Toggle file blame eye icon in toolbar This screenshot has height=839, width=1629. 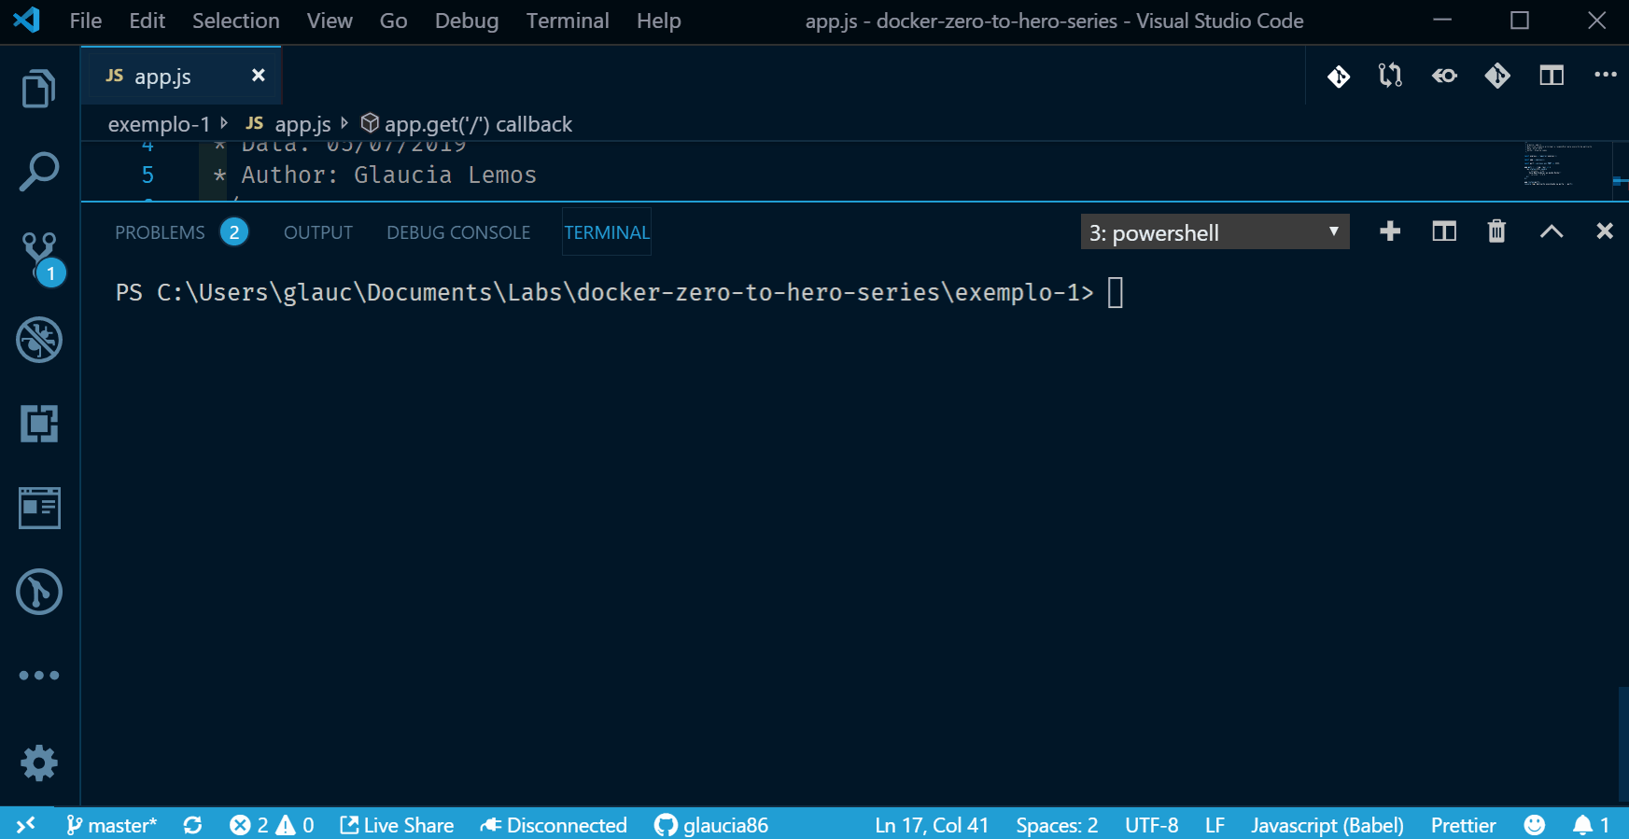(1444, 76)
